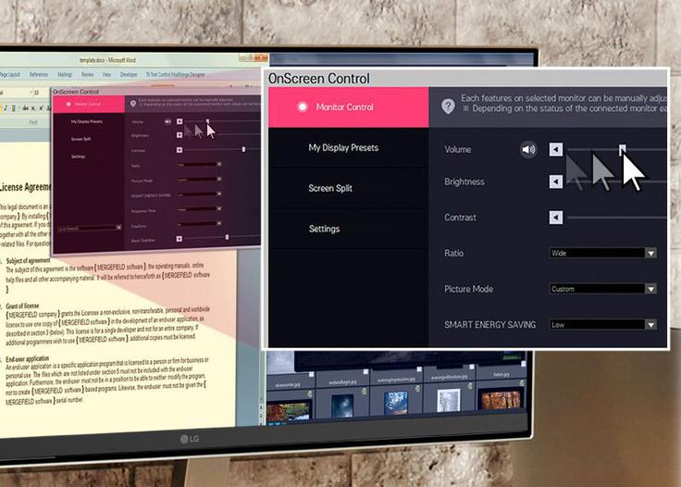Click the Volume slider handle in enlarged panel
Image resolution: width=681 pixels, height=487 pixels.
click(623, 149)
